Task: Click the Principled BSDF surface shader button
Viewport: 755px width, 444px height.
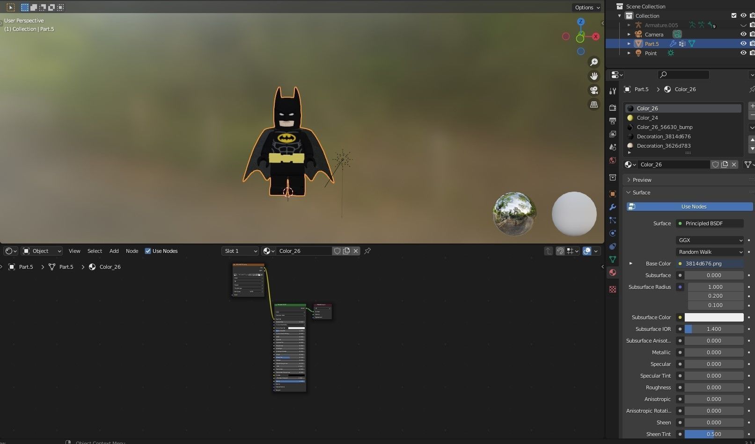Action: 710,223
